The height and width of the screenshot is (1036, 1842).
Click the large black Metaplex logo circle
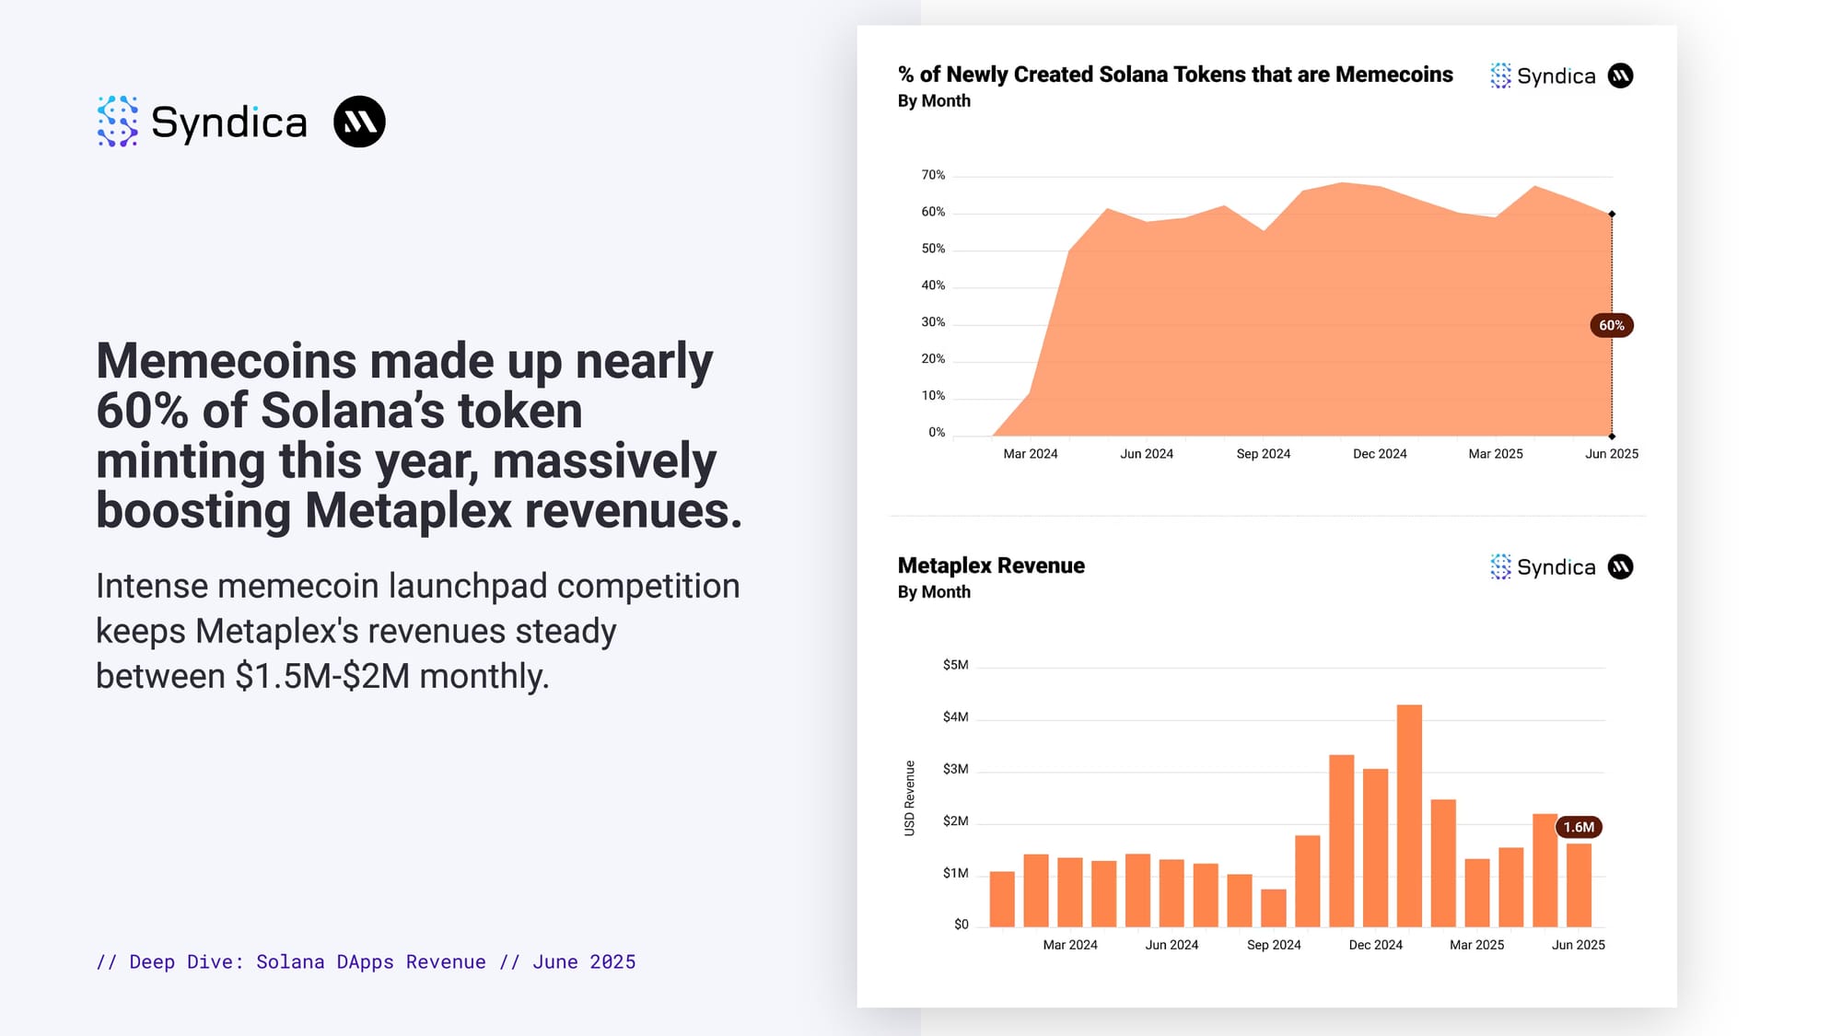click(359, 122)
